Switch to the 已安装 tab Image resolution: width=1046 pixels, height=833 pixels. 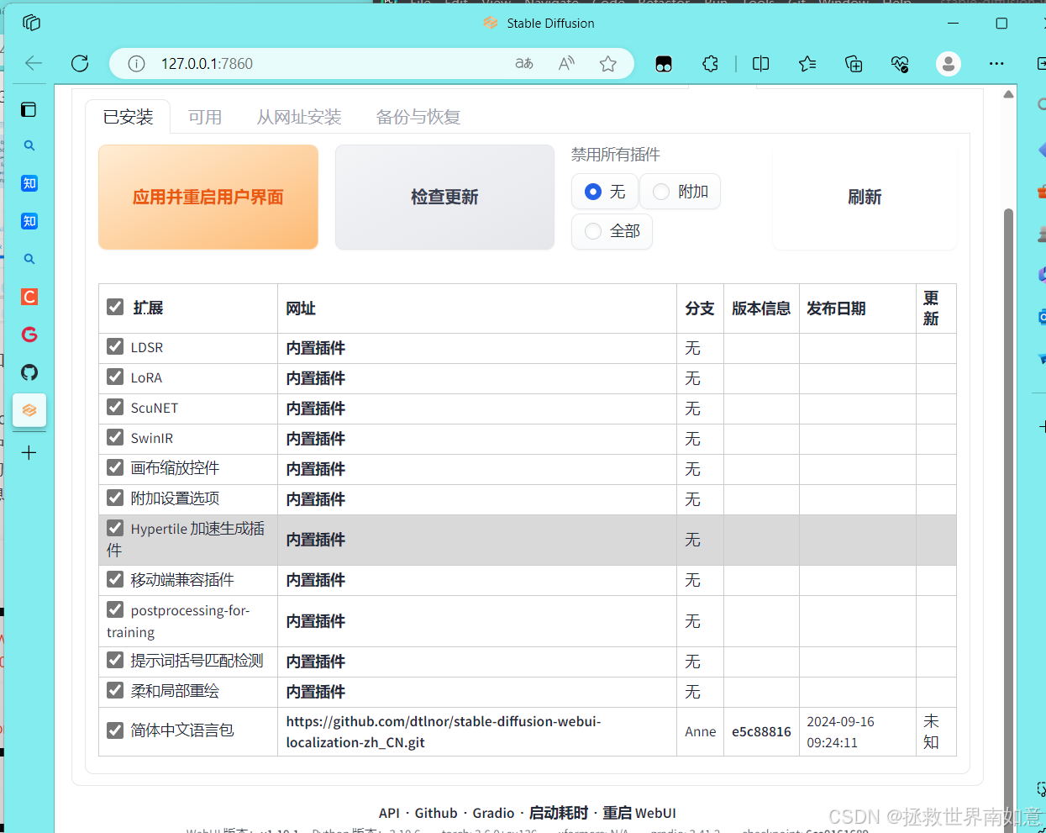[129, 117]
